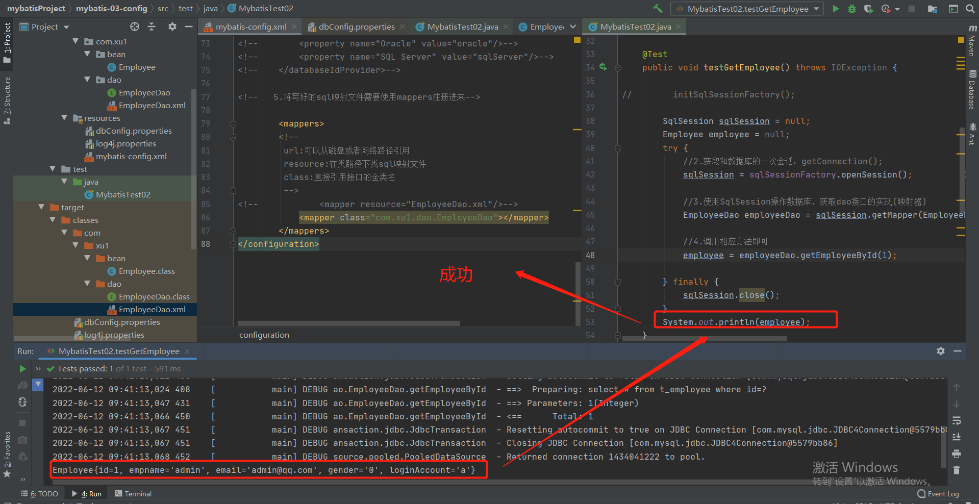
Task: Toggle soft-wrap in Run console
Action: 957,420
